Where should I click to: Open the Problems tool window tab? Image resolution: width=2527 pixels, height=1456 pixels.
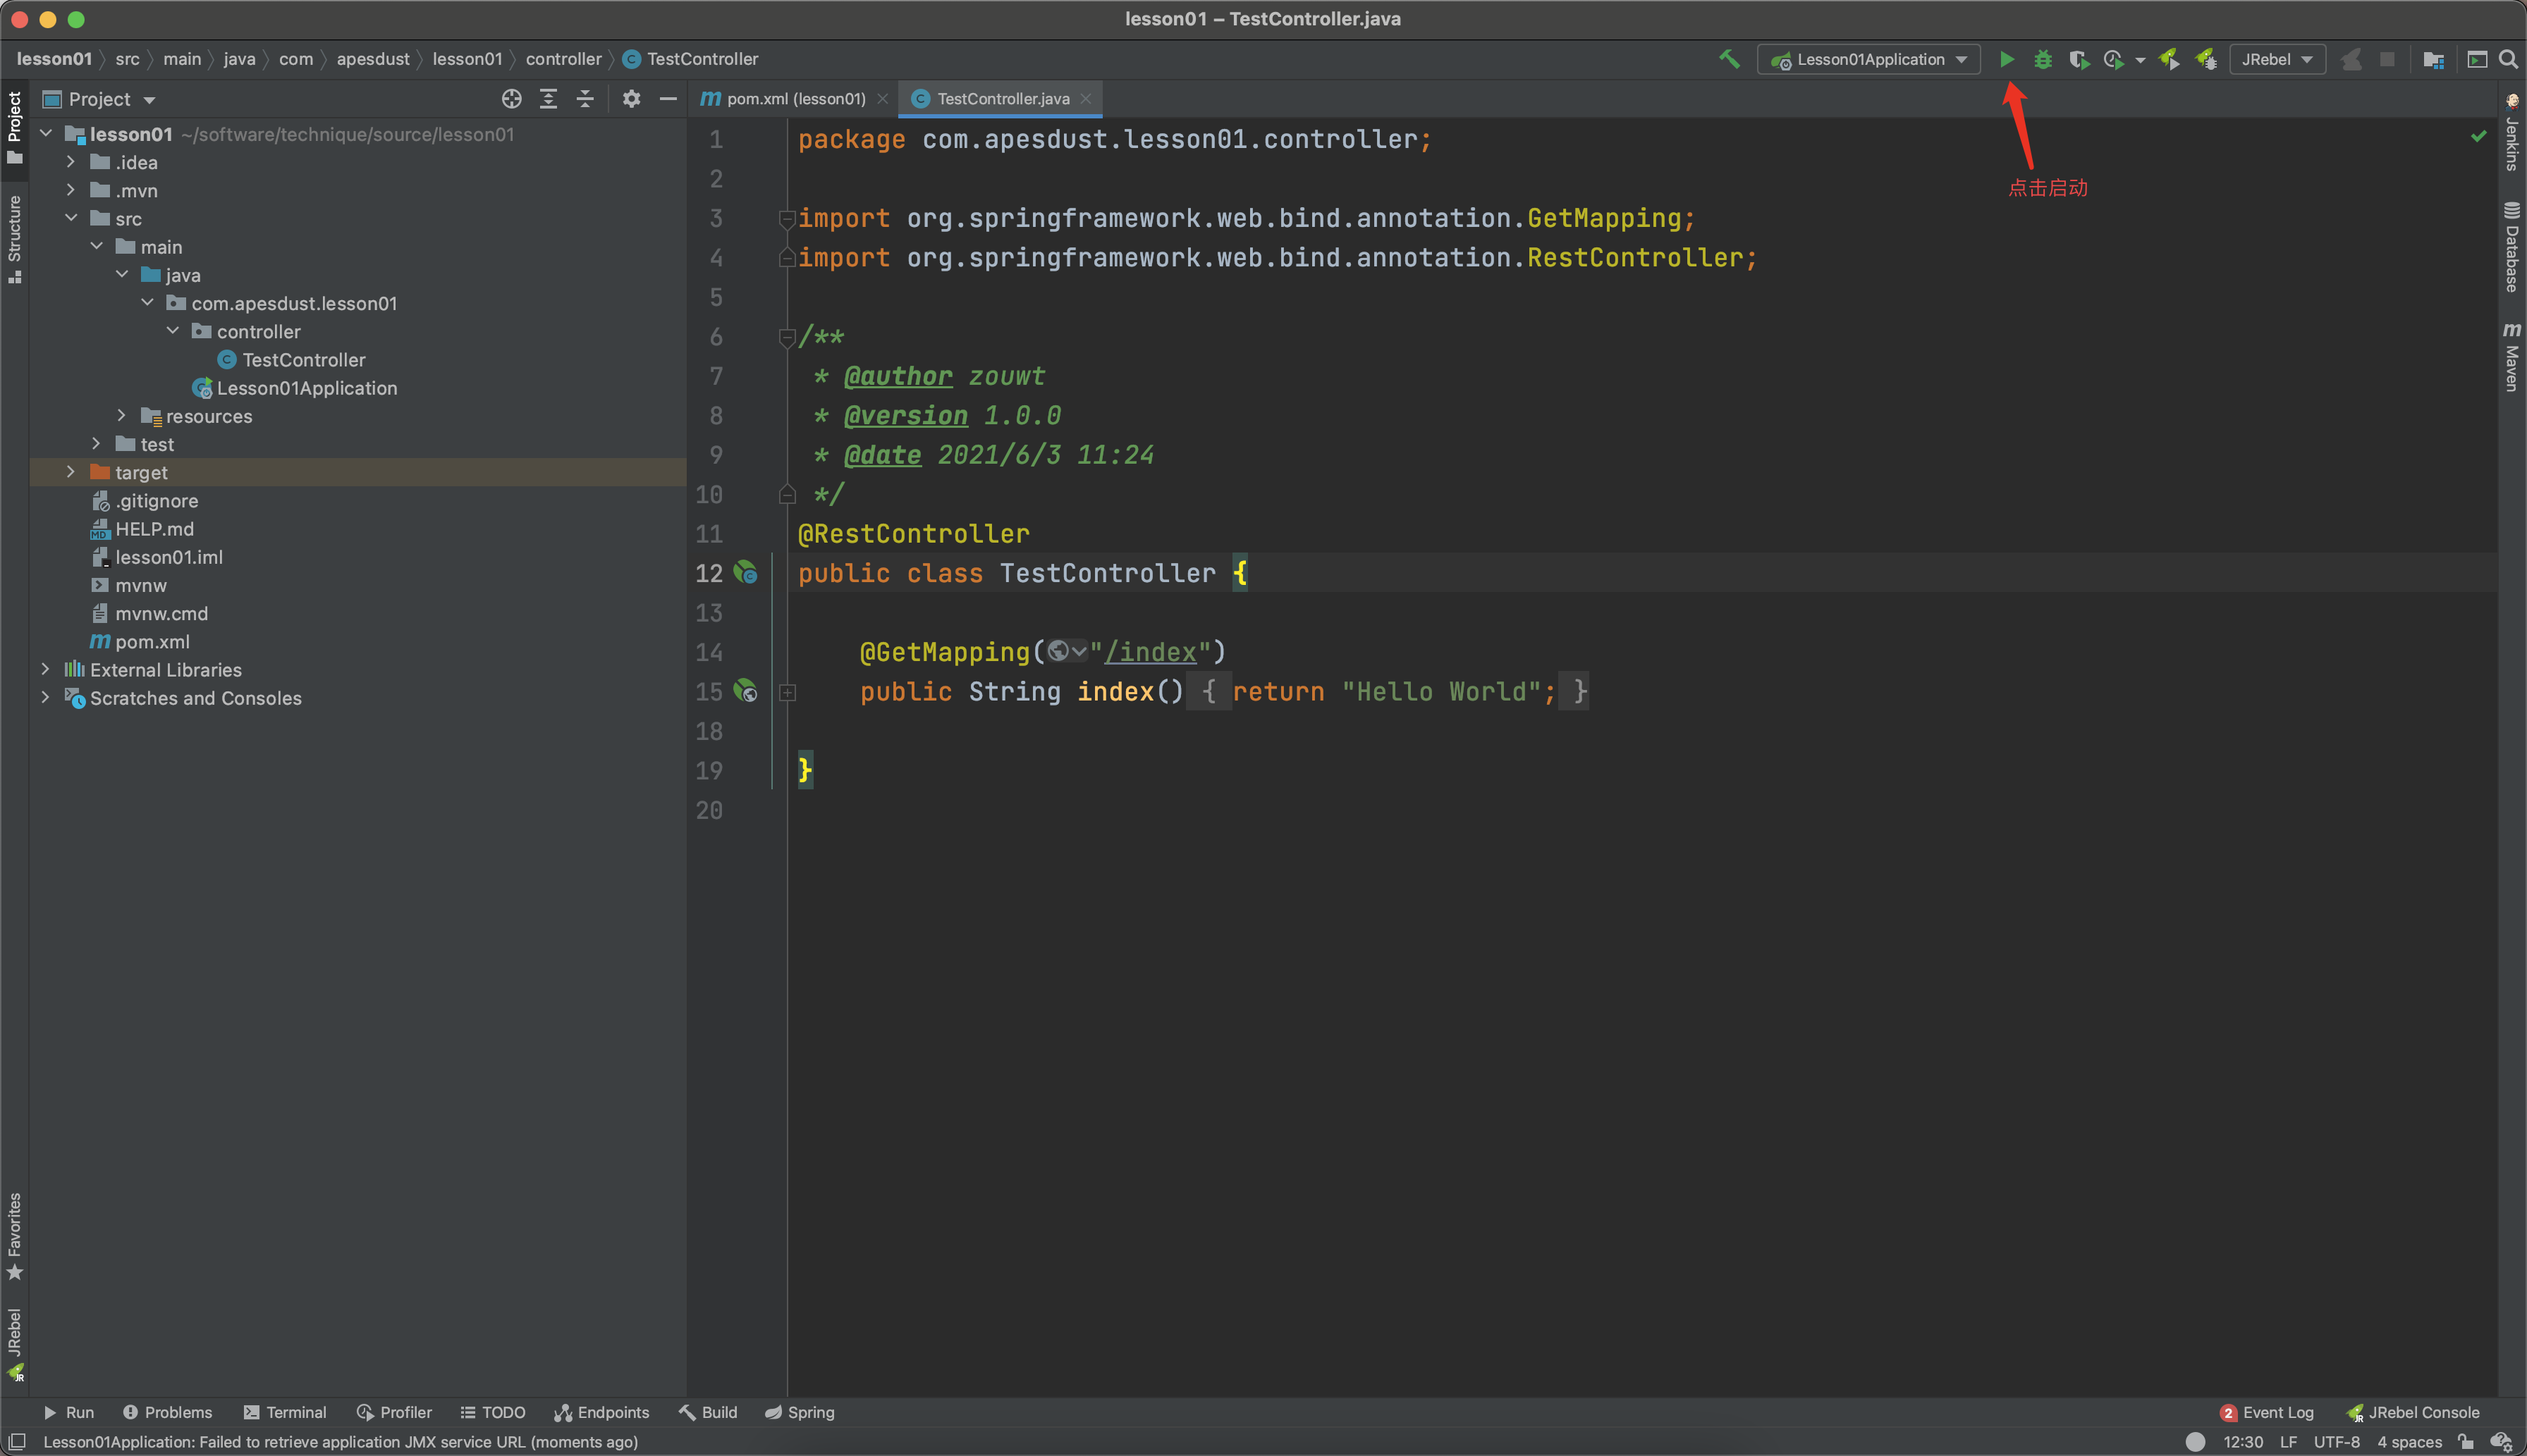click(167, 1412)
